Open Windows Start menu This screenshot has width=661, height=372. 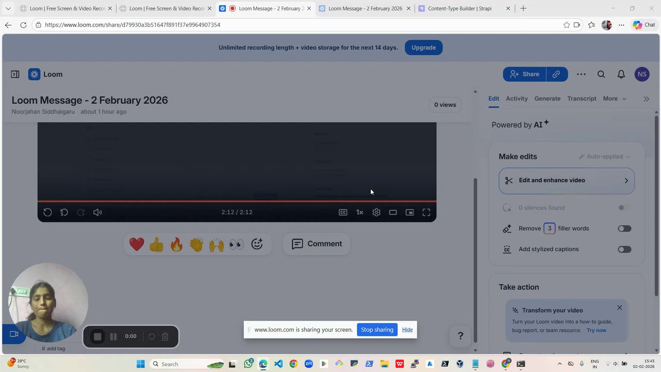pos(140,364)
